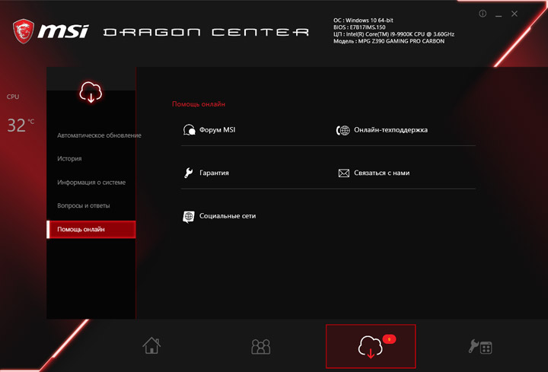The image size is (548, 372).
Task: Click the BIOS version text E7B17IMS.150
Action: click(359, 27)
